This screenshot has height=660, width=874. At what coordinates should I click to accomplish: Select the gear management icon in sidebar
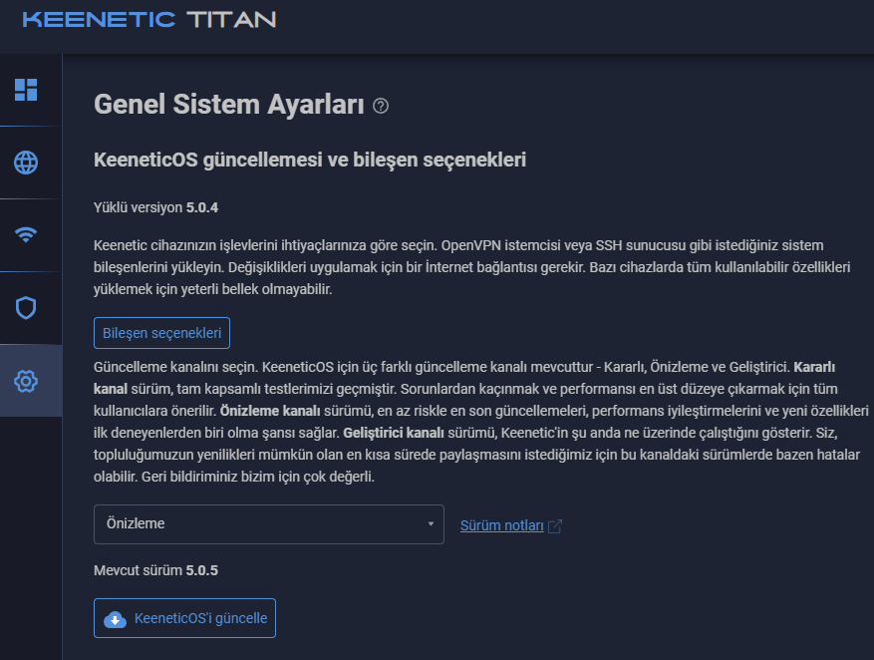[x=26, y=380]
